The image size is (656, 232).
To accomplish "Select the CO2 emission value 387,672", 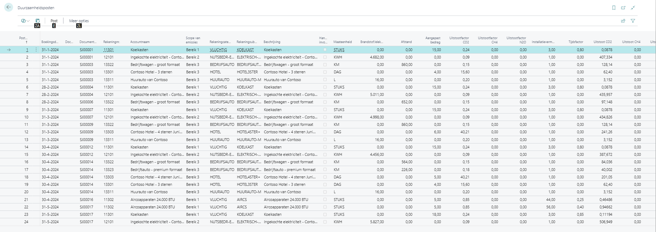I will click(606, 154).
